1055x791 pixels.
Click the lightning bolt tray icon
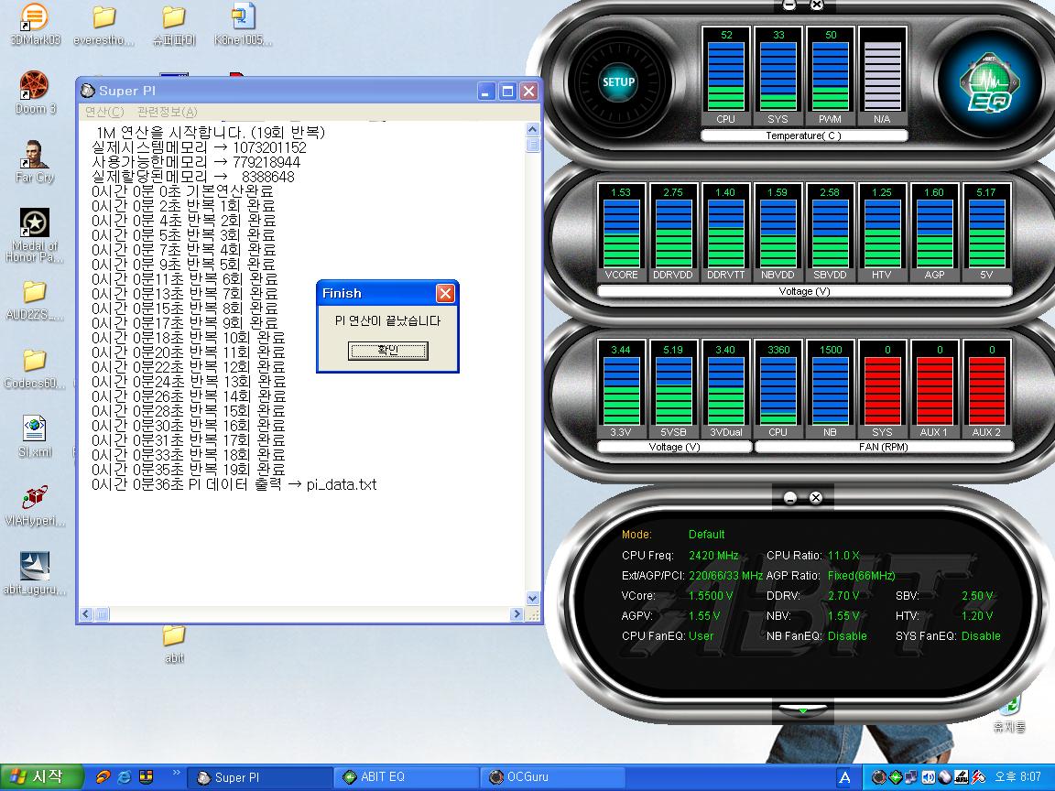coord(978,777)
